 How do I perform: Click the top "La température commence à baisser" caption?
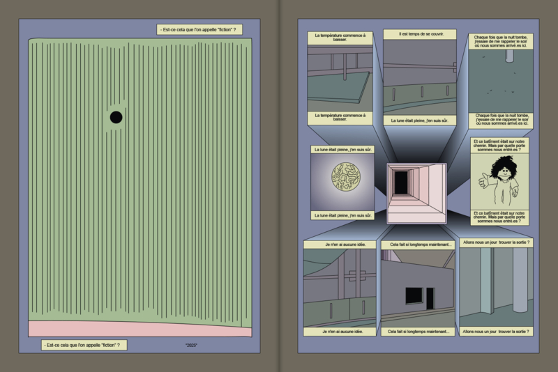tap(340, 38)
